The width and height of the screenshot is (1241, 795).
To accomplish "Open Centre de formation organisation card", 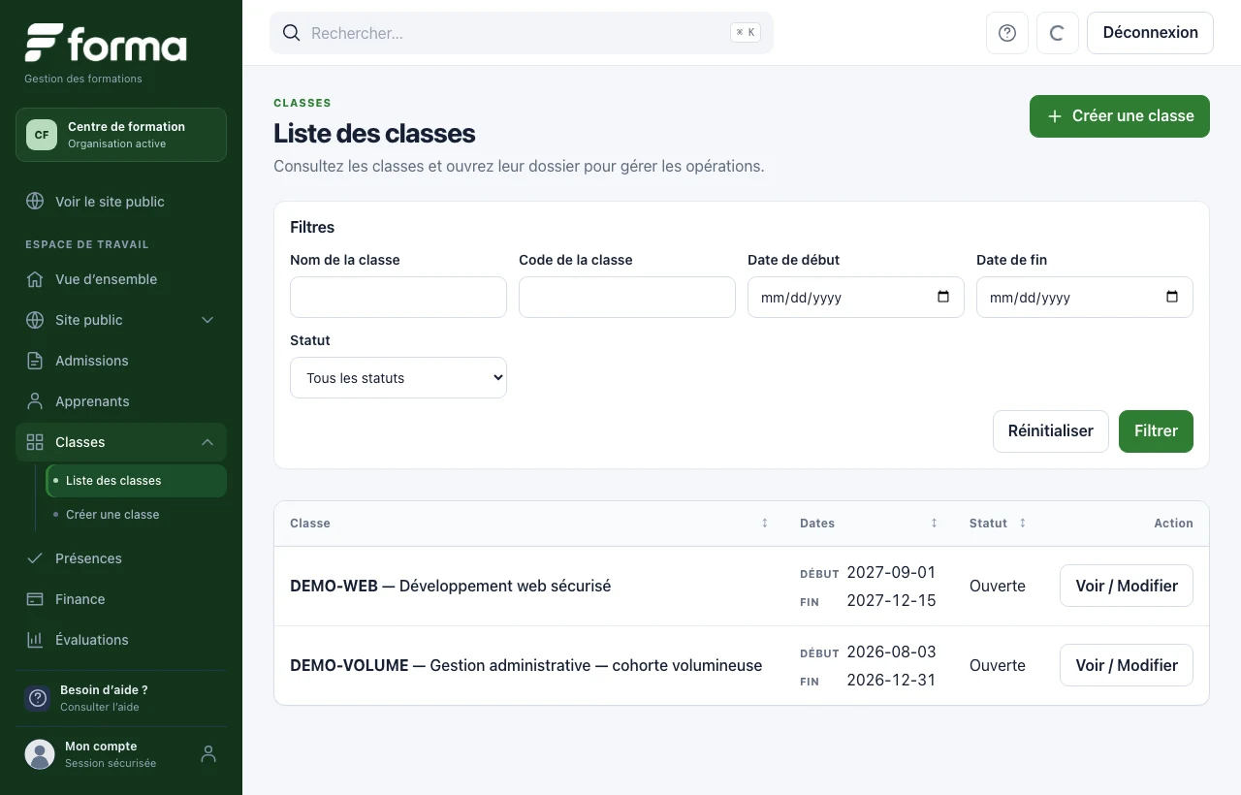I will point(121,135).
